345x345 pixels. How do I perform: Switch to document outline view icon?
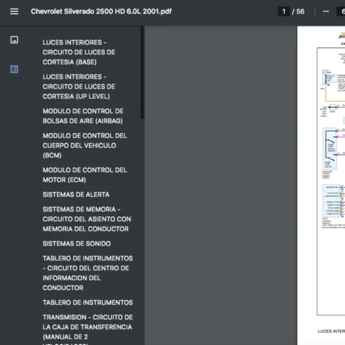[x=14, y=69]
